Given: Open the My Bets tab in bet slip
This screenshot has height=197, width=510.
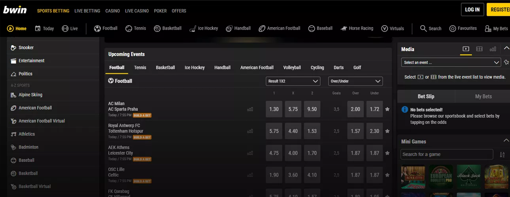Looking at the screenshot, I should click(483, 97).
